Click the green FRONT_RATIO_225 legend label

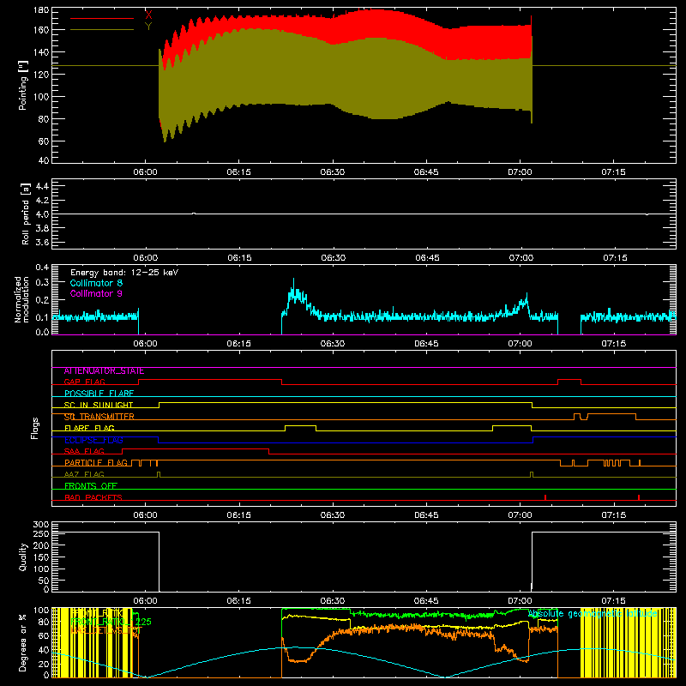[111, 622]
